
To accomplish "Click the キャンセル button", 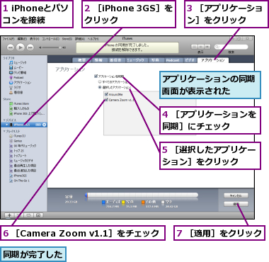I will click(236, 195).
